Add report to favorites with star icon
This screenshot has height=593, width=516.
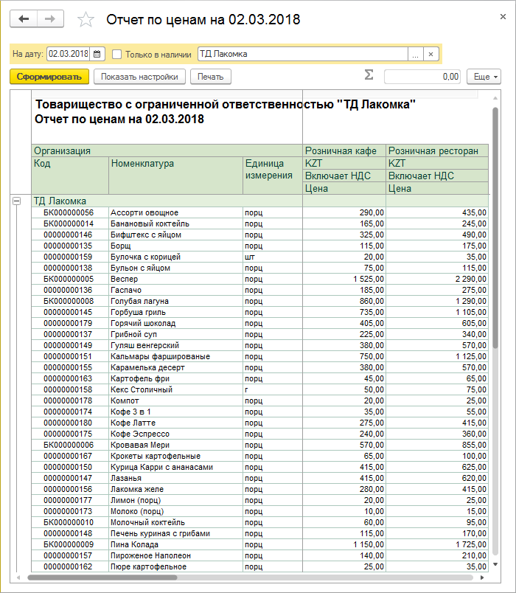86,20
